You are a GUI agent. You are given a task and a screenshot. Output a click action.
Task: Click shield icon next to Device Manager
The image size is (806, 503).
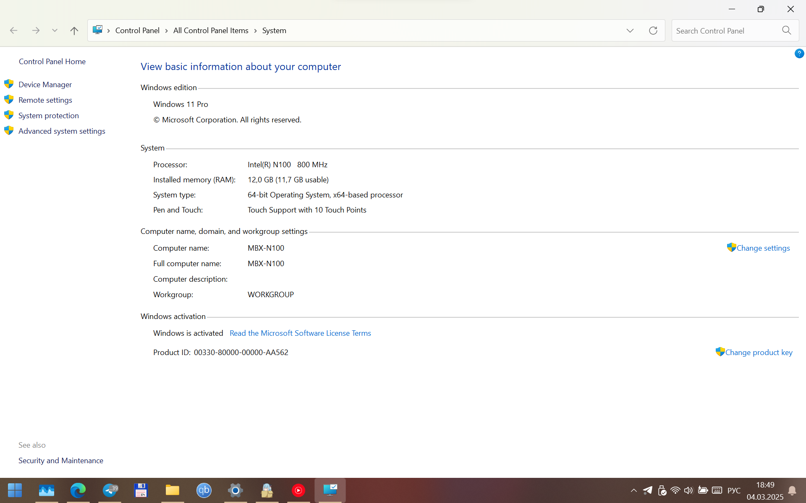click(9, 84)
